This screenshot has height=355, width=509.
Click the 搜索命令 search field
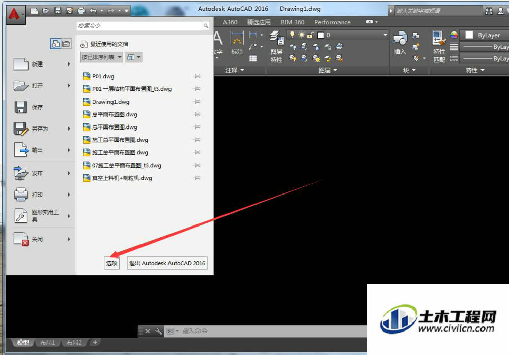point(139,26)
